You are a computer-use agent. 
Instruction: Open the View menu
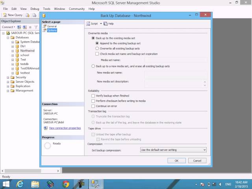tap(24, 9)
